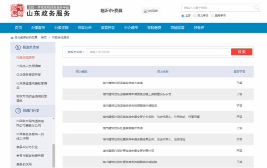This screenshot has height=168, width=267.
Task: Click the 山东政务服务 red seal logo
Action: [17, 10]
